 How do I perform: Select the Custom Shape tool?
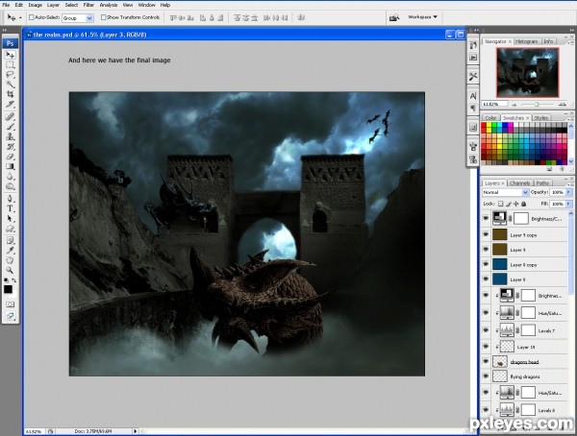click(10, 229)
